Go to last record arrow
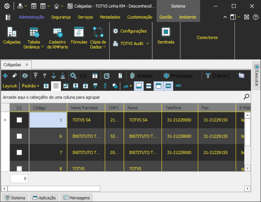 tap(63, 76)
